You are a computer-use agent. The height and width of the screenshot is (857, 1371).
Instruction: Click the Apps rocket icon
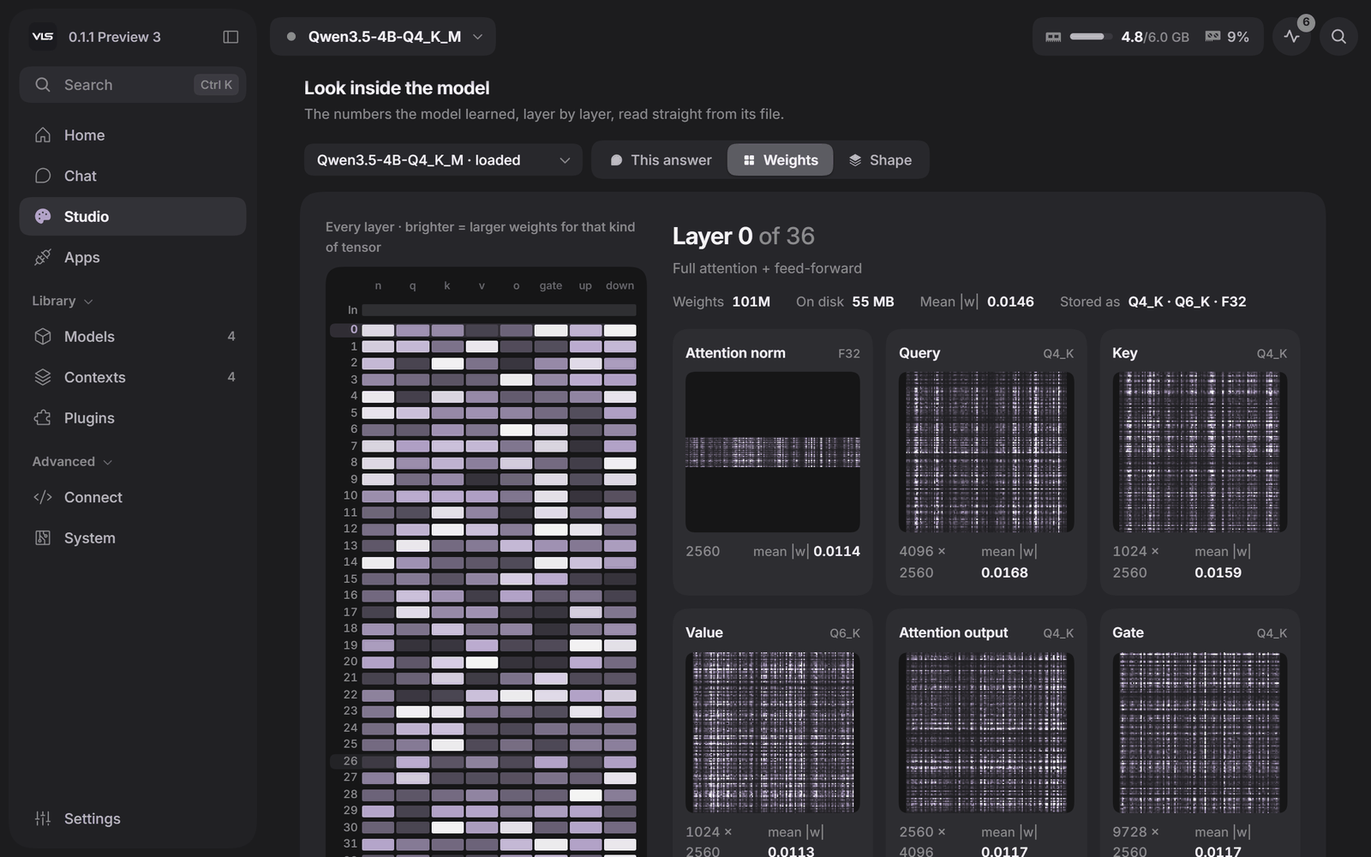click(x=43, y=257)
